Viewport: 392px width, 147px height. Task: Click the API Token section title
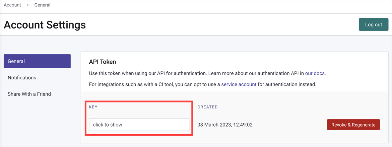pos(103,62)
